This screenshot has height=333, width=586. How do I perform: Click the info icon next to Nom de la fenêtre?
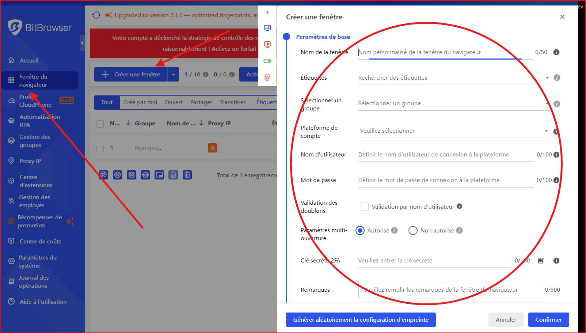(x=556, y=52)
